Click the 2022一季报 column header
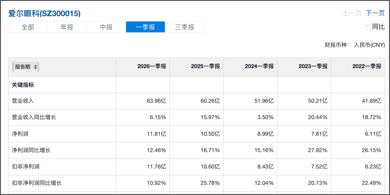390x195 pixels. coord(367,66)
